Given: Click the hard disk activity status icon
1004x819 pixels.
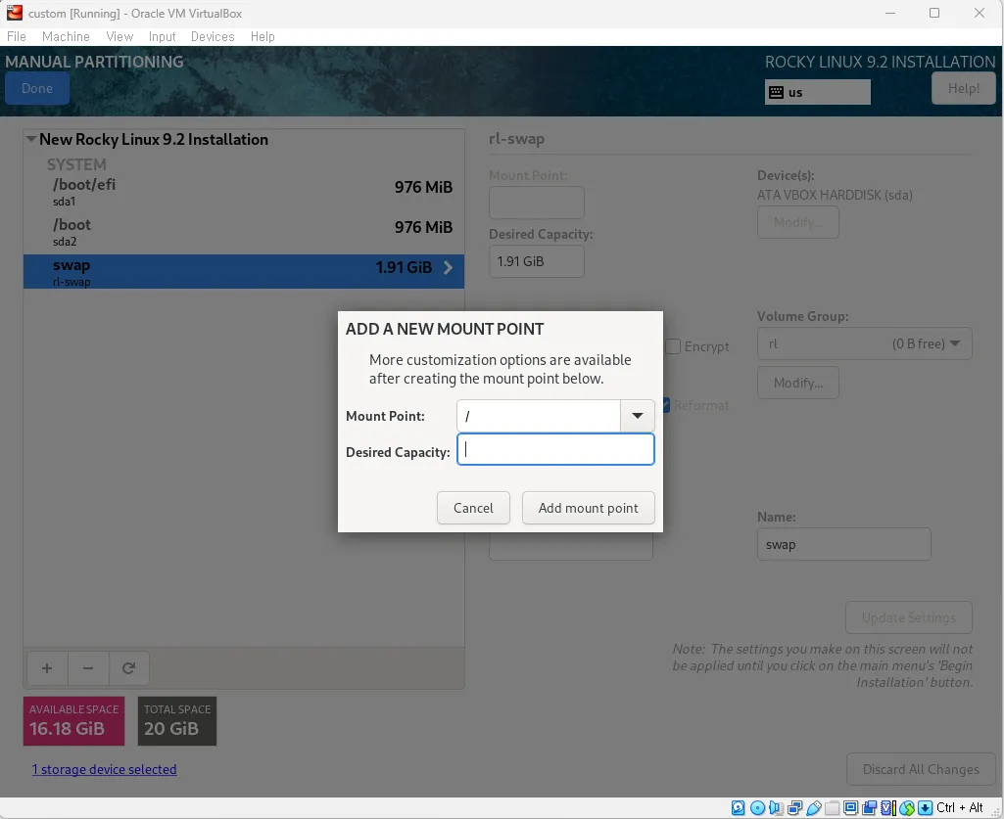Looking at the screenshot, I should pyautogui.click(x=739, y=807).
